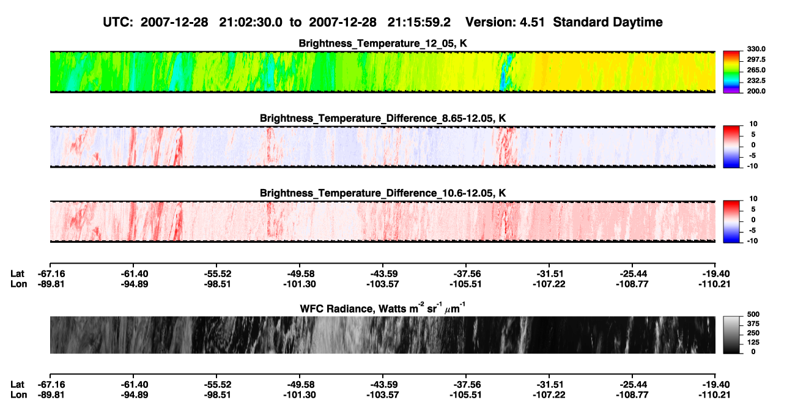Click longitude -107.22 above WFC Radiance panel

[x=549, y=284]
